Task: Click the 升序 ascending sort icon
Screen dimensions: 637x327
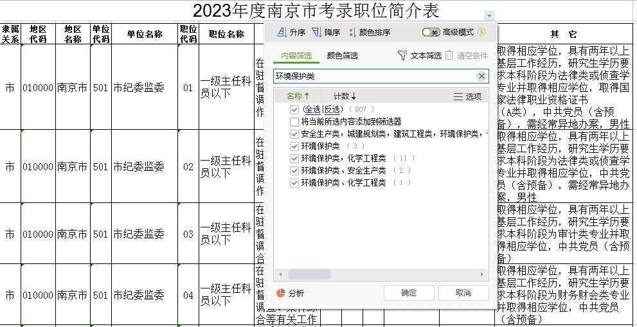Action: pos(282,33)
